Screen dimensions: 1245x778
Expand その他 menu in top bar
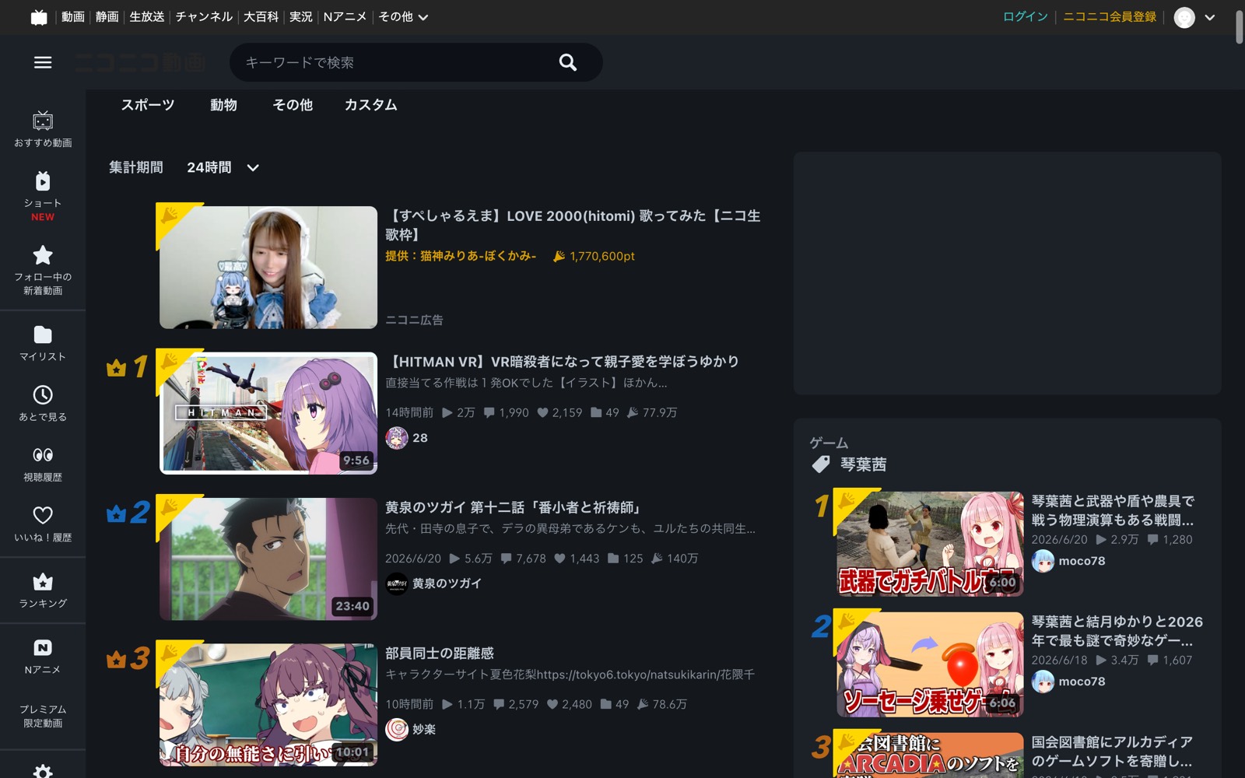pyautogui.click(x=403, y=17)
